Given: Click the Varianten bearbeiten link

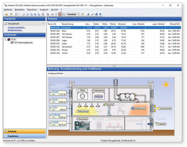Looking at the screenshot, I should pyautogui.click(x=17, y=27).
